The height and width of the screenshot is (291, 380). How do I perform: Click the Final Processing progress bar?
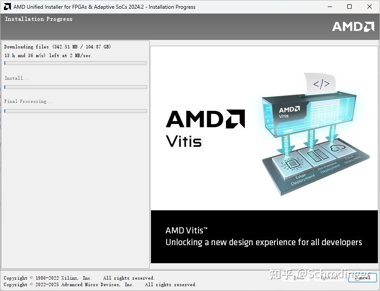[75, 111]
